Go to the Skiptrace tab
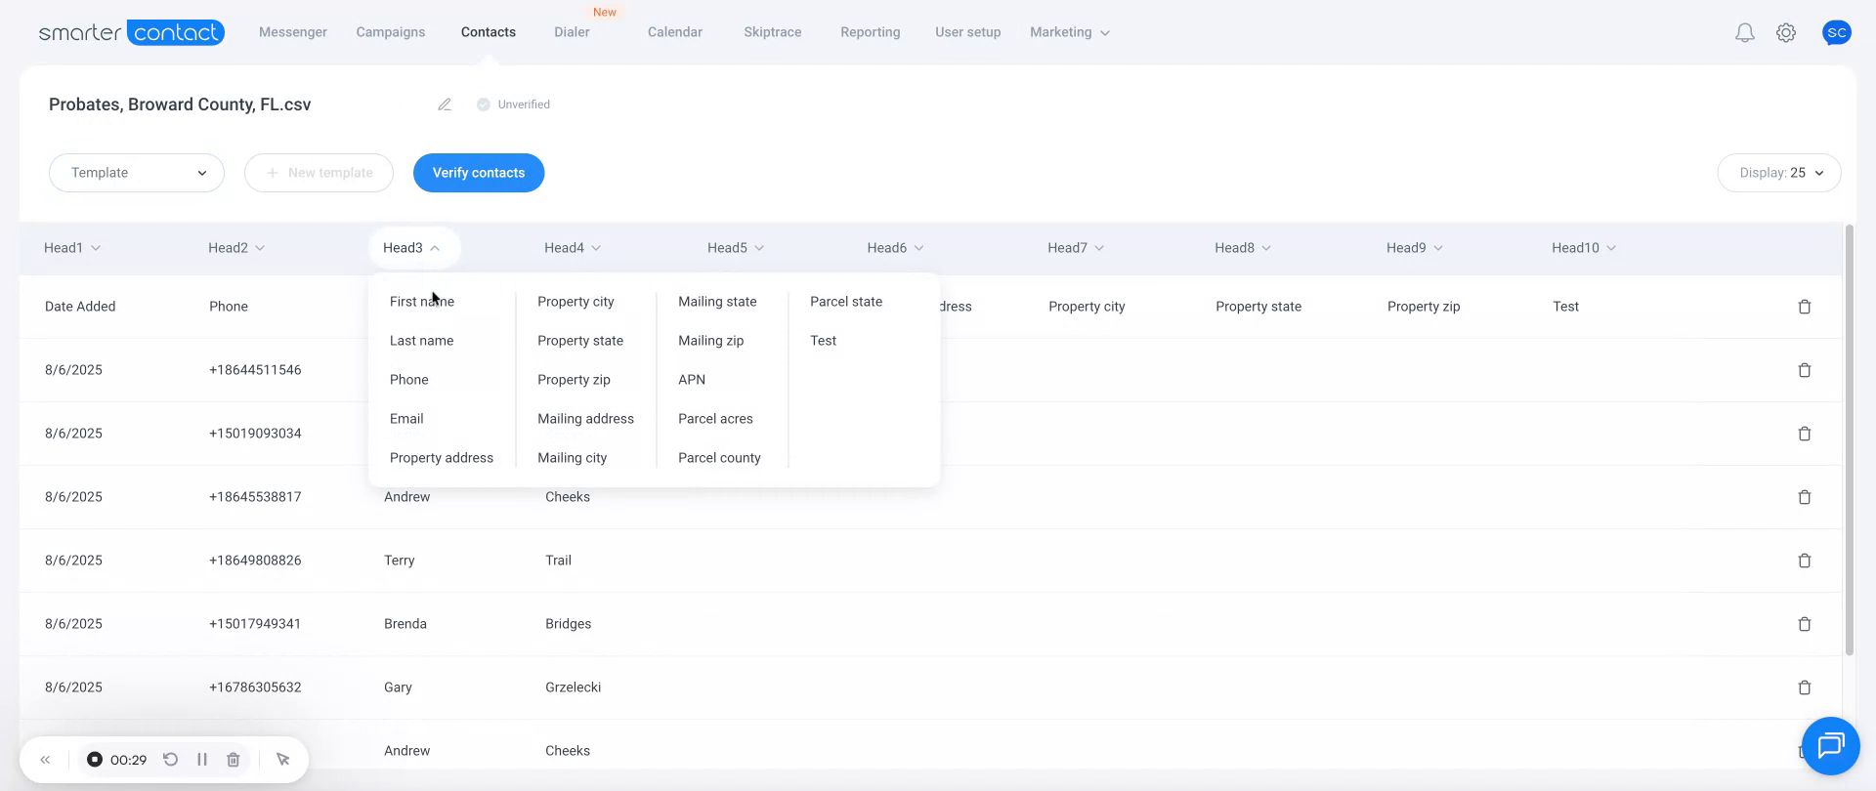This screenshot has height=791, width=1876. point(773,32)
